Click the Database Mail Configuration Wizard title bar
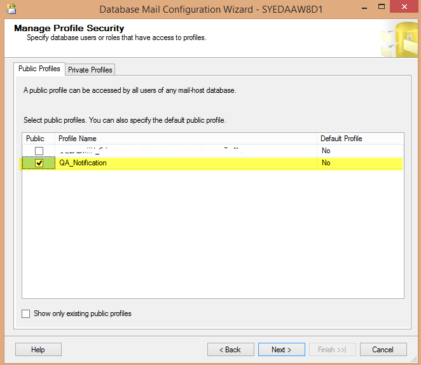Image resolution: width=421 pixels, height=365 pixels. [x=210, y=10]
